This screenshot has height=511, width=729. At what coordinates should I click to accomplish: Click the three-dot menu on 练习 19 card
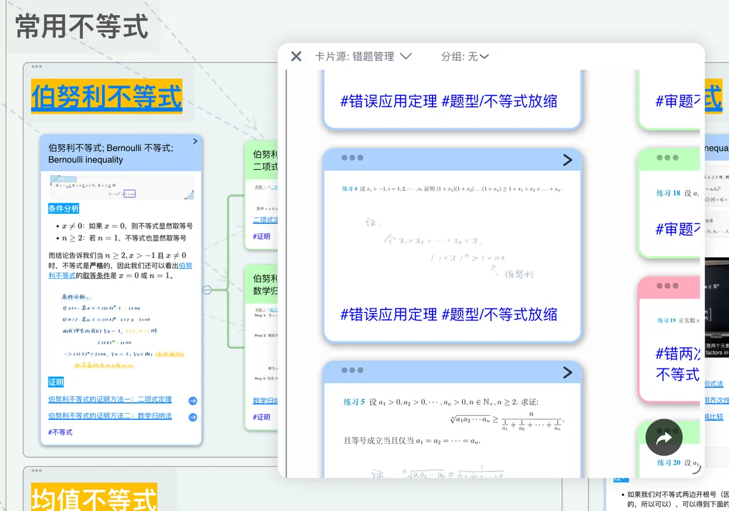click(x=668, y=286)
